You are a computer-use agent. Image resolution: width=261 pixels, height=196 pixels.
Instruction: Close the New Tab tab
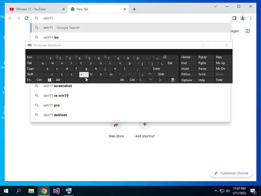124,9
